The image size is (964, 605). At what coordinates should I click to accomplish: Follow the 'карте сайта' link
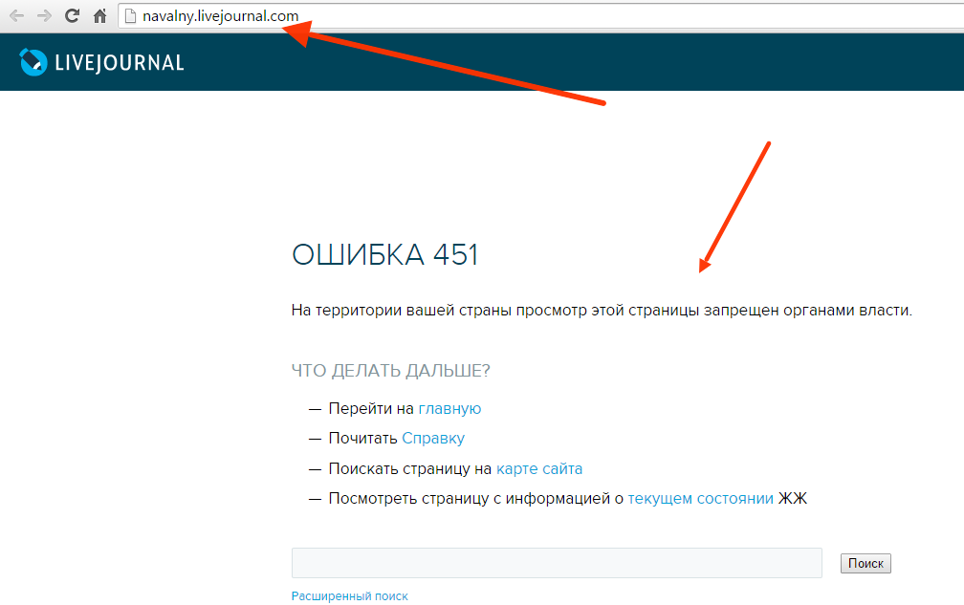coord(539,468)
